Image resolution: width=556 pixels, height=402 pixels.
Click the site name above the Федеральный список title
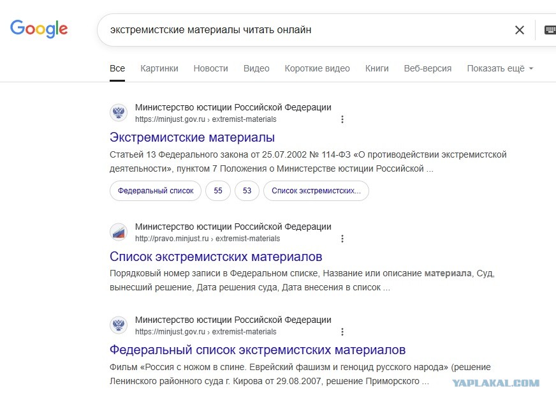[233, 320]
